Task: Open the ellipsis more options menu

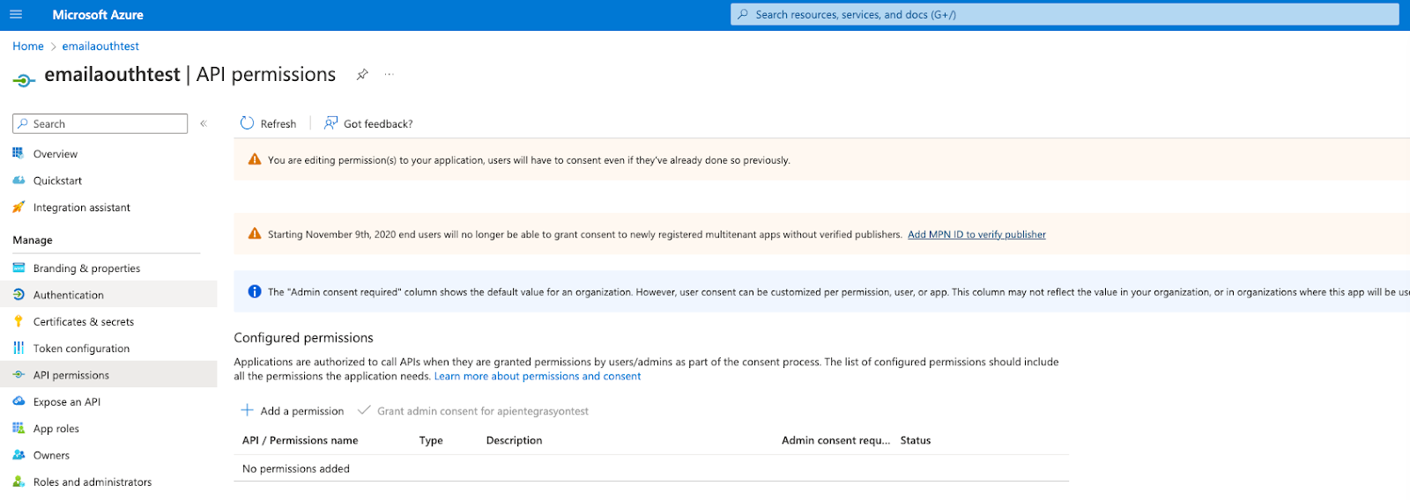Action: 389,74
